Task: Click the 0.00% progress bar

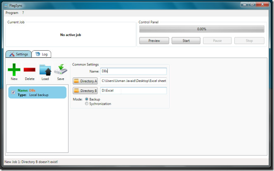Action: 202,29
